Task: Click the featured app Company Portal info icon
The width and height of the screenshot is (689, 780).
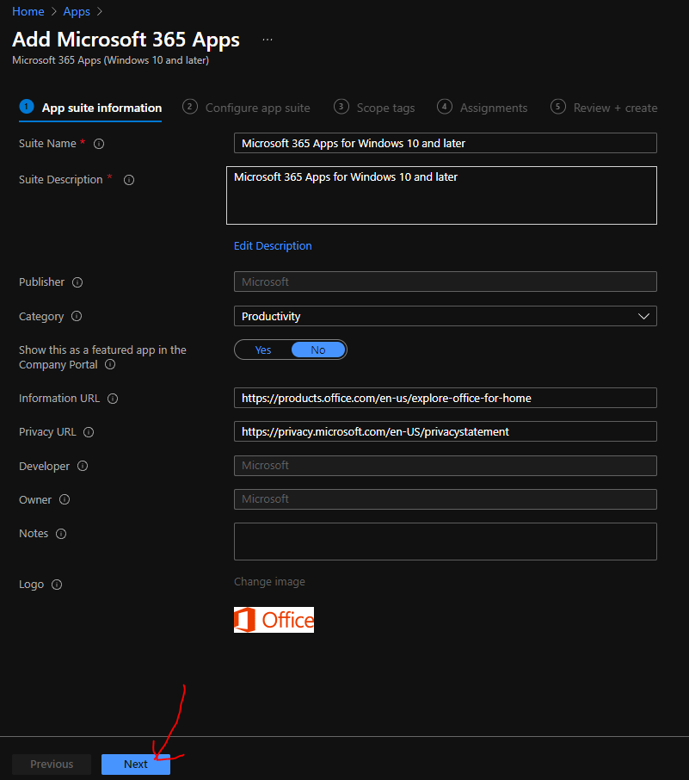Action: tap(110, 365)
